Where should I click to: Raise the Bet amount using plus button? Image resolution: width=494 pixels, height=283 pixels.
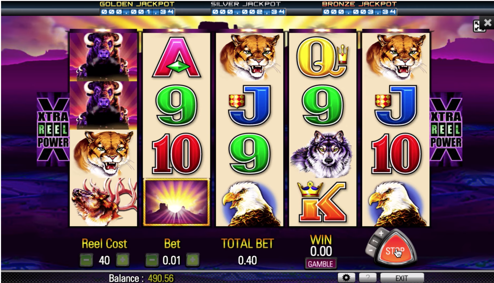pyautogui.click(x=193, y=260)
